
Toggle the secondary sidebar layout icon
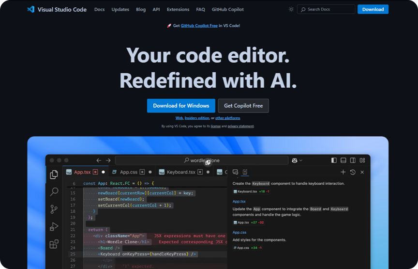tap(353, 160)
